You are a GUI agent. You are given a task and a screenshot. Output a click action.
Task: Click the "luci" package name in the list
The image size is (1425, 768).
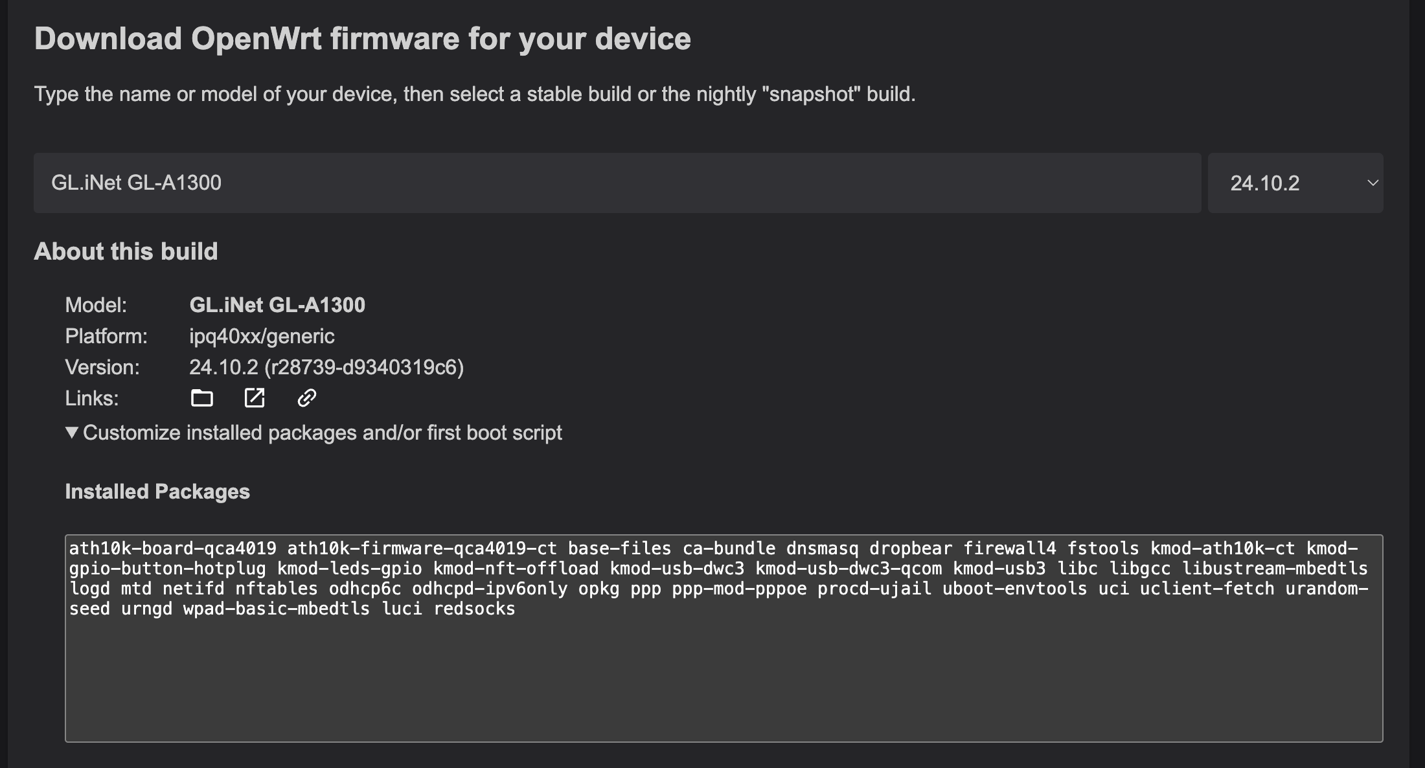click(402, 609)
